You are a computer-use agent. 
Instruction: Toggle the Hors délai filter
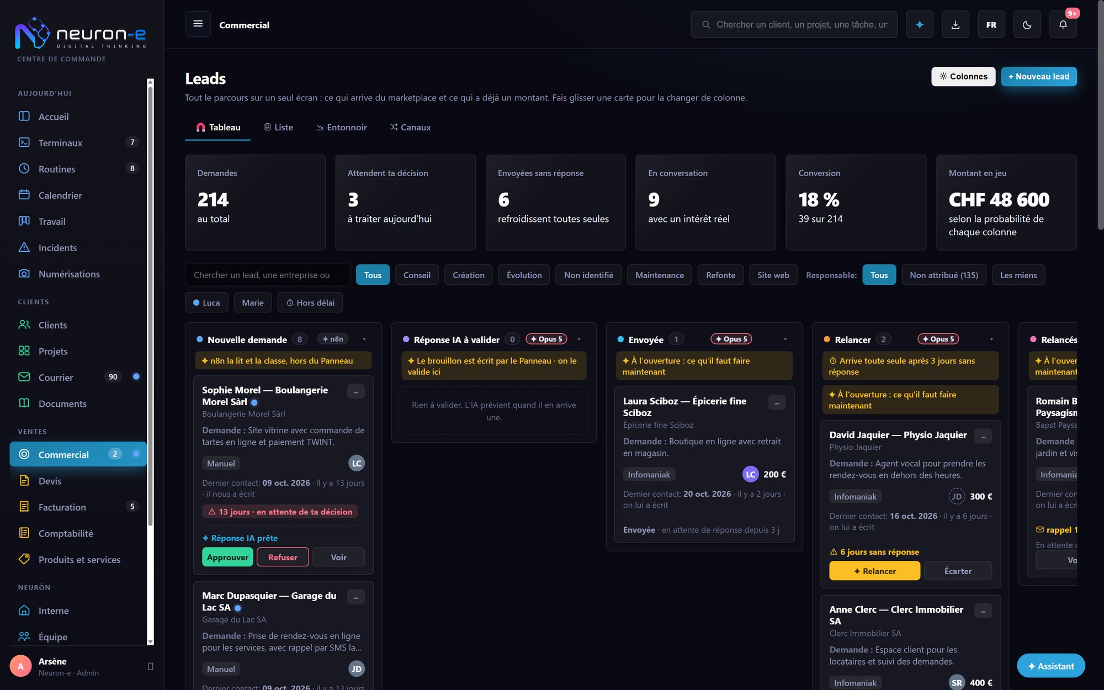pos(310,302)
